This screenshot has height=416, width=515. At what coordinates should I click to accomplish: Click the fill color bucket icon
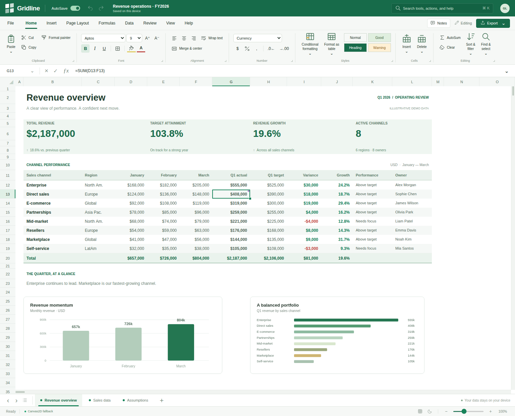click(x=131, y=48)
